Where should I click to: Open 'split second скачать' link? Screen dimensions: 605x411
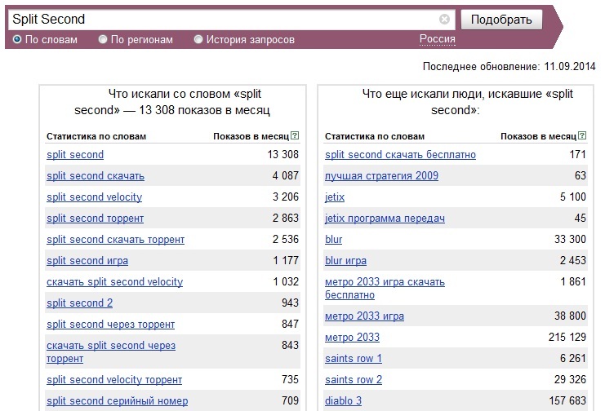click(x=96, y=176)
